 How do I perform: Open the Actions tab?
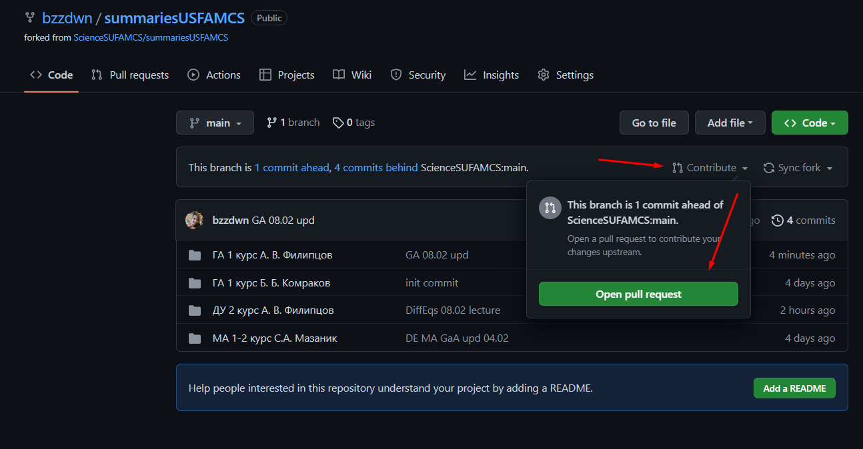point(214,75)
